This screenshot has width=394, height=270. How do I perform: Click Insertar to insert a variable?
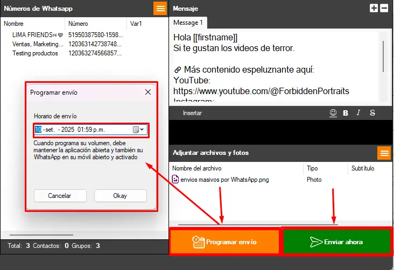click(192, 113)
